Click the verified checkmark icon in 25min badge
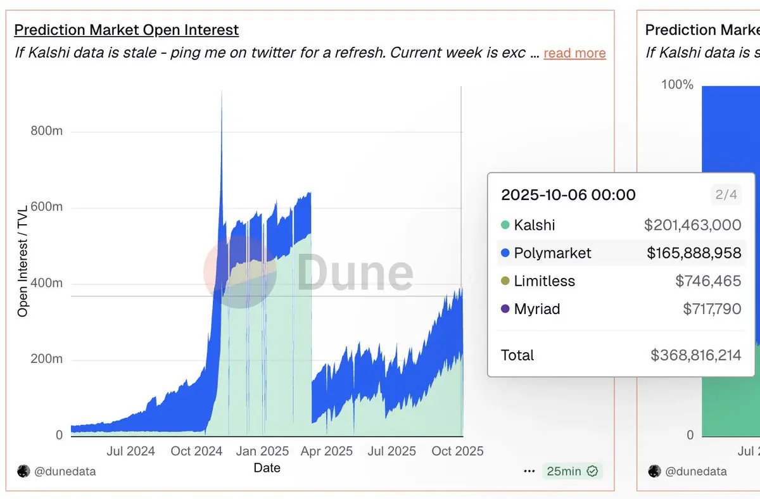 (x=593, y=471)
